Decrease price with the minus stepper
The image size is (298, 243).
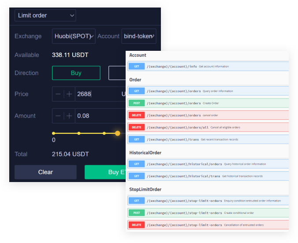click(x=58, y=94)
